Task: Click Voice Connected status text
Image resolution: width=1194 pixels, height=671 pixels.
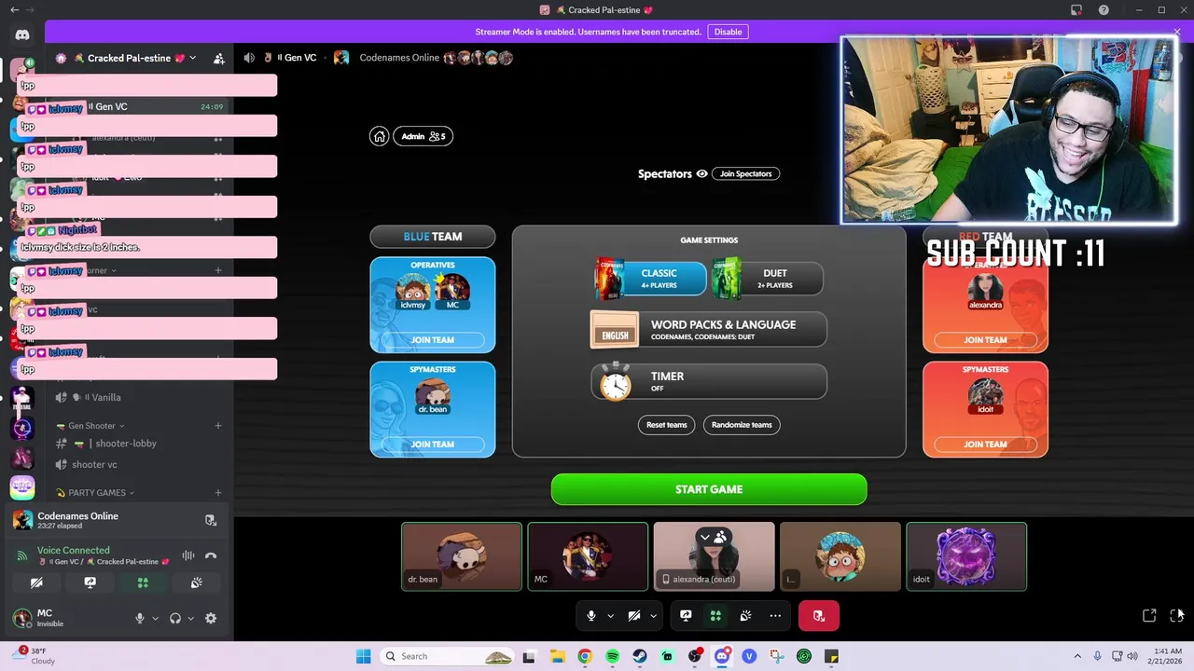Action: click(x=74, y=550)
